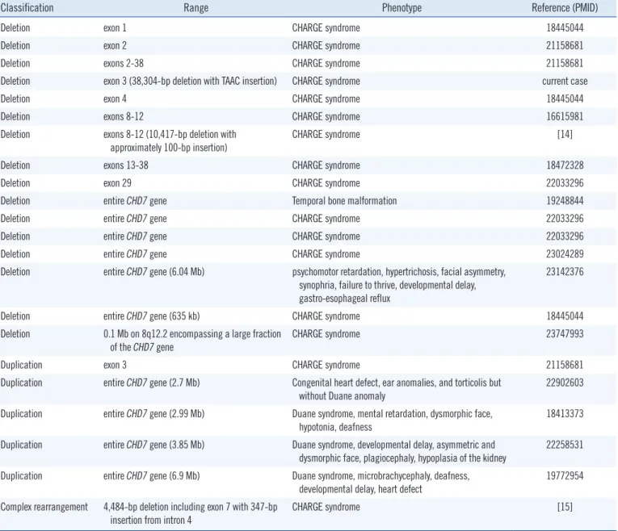Click PMID 18413373 reference
The image size is (618, 531).
[x=565, y=414]
